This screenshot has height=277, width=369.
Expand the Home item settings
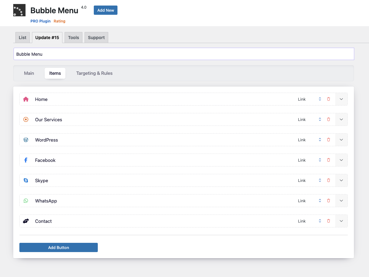click(x=341, y=99)
